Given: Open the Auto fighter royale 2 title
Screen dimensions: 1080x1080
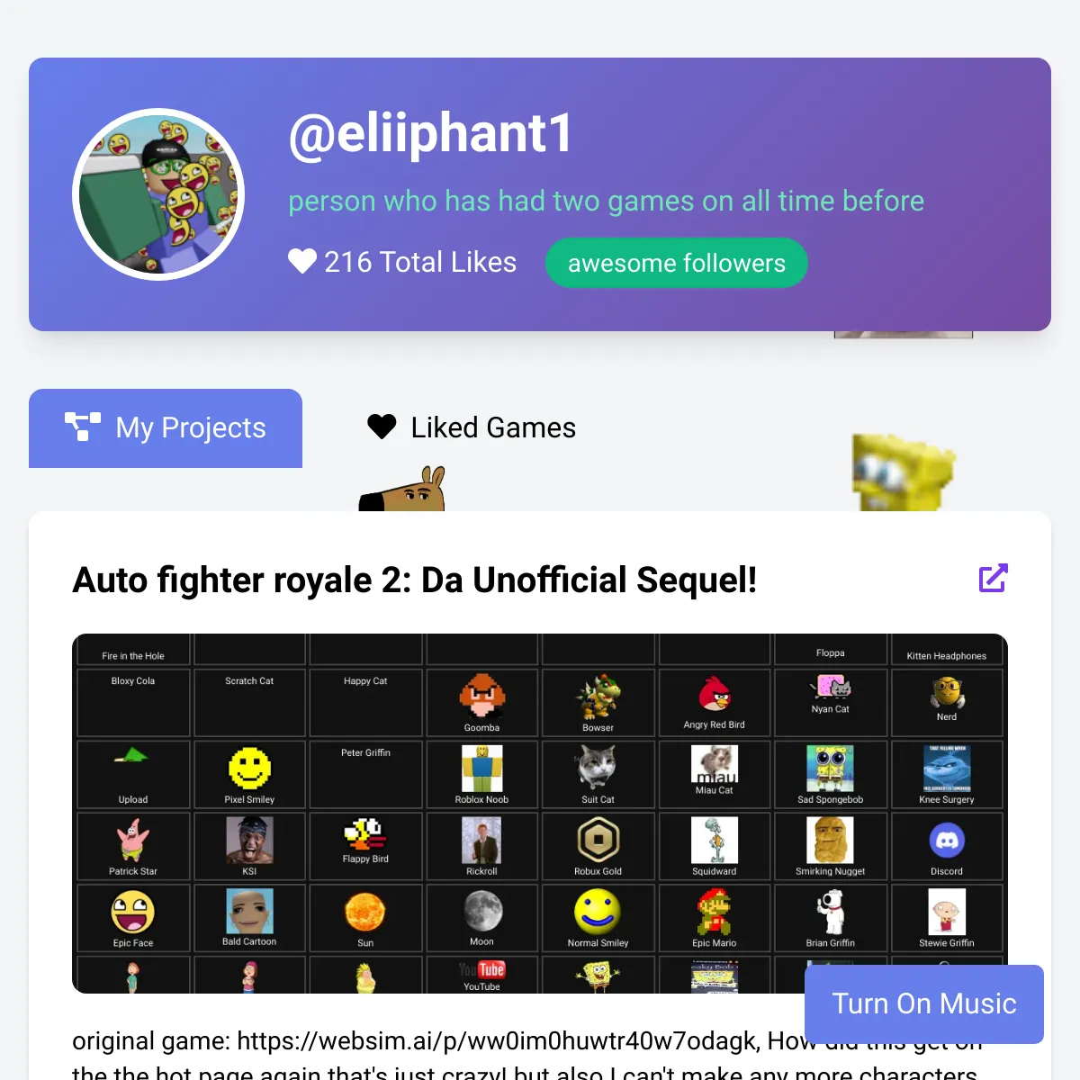Looking at the screenshot, I should point(415,580).
